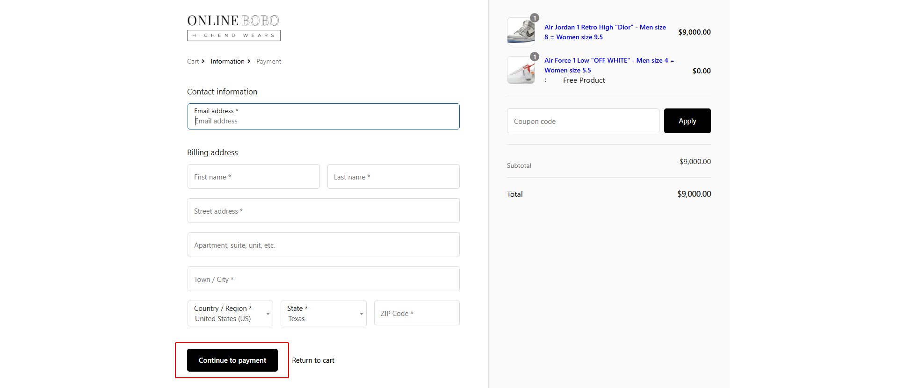
Task: Click the Apartment, suite, unit field
Action: tap(323, 245)
